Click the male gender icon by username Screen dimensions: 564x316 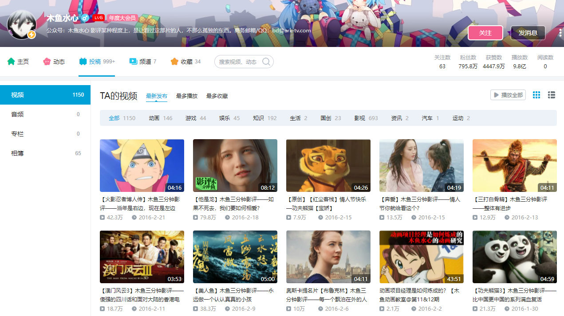(85, 18)
